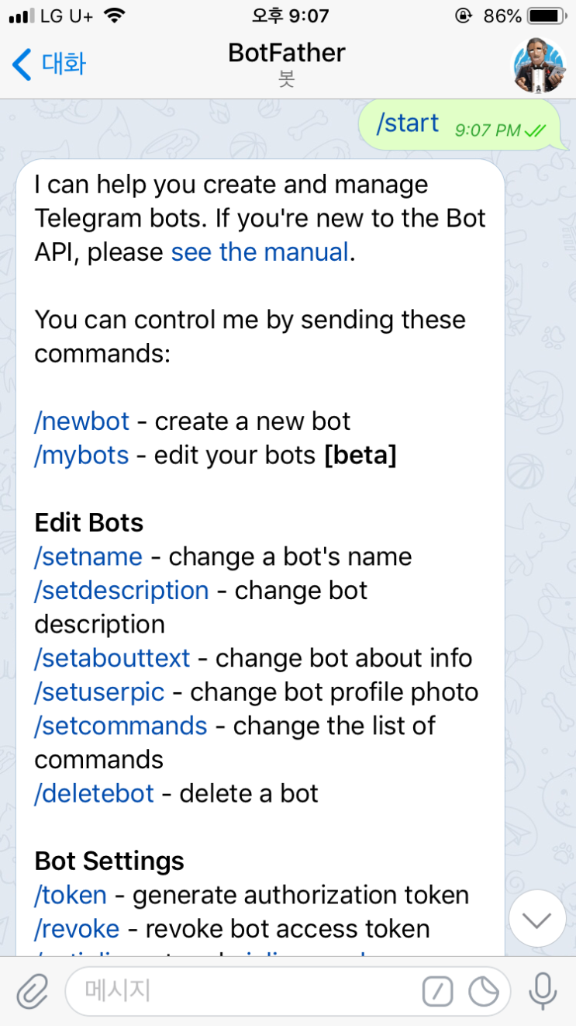Send the /newbot command link

[x=81, y=421]
